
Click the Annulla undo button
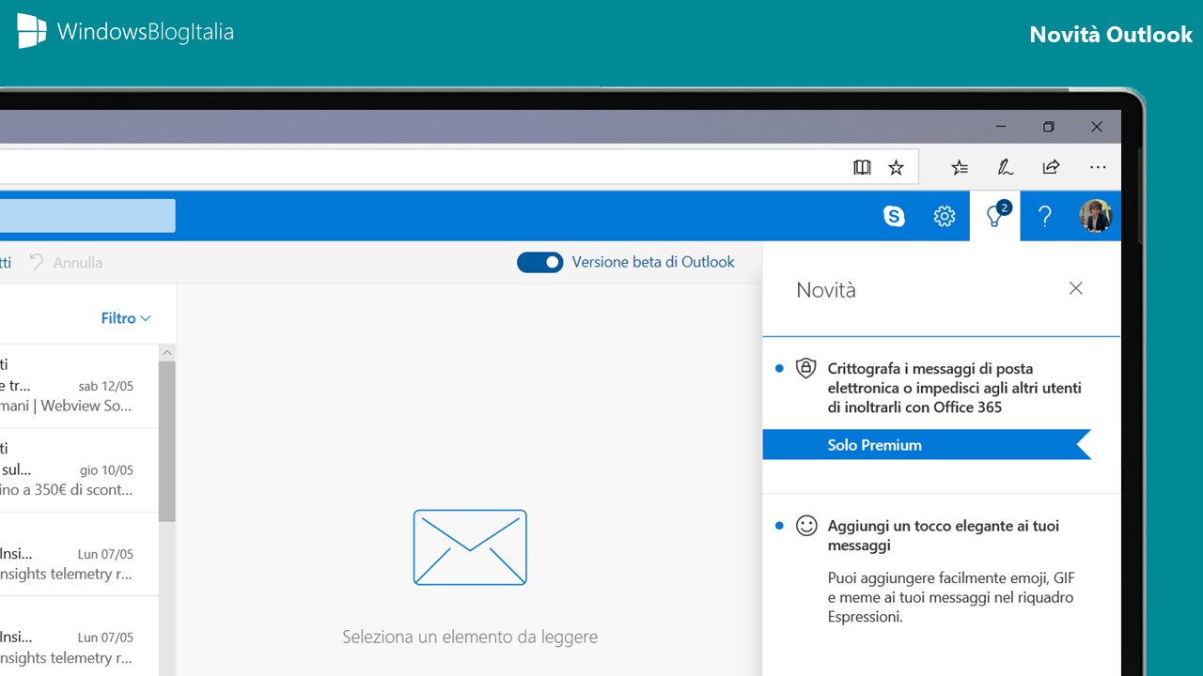(66, 262)
